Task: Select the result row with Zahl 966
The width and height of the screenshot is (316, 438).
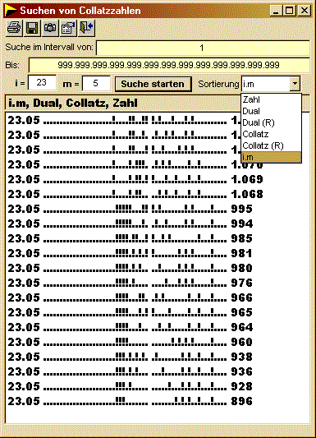Action: 131,297
